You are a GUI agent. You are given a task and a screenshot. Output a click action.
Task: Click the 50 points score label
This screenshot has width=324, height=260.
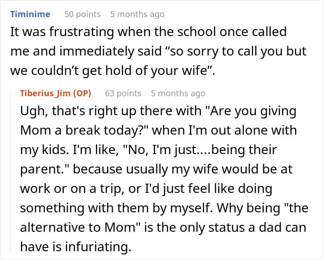(x=82, y=14)
